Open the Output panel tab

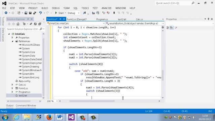tap(10, 106)
